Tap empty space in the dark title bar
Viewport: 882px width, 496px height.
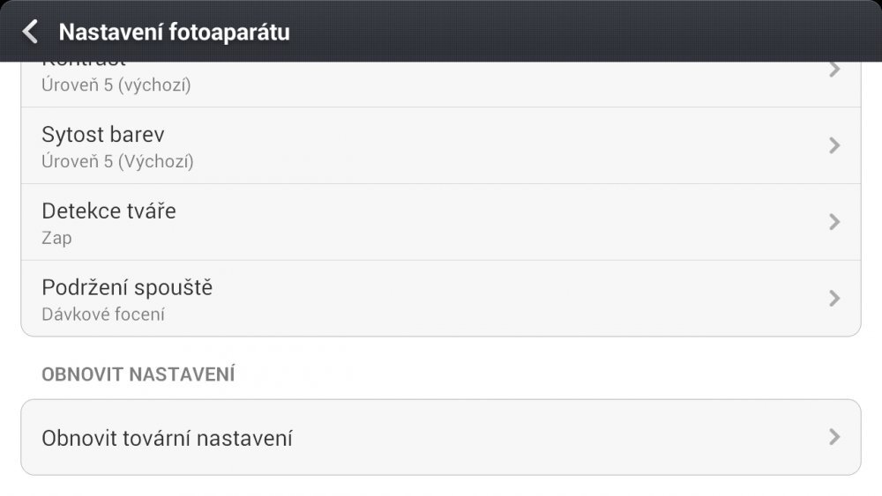click(x=573, y=33)
